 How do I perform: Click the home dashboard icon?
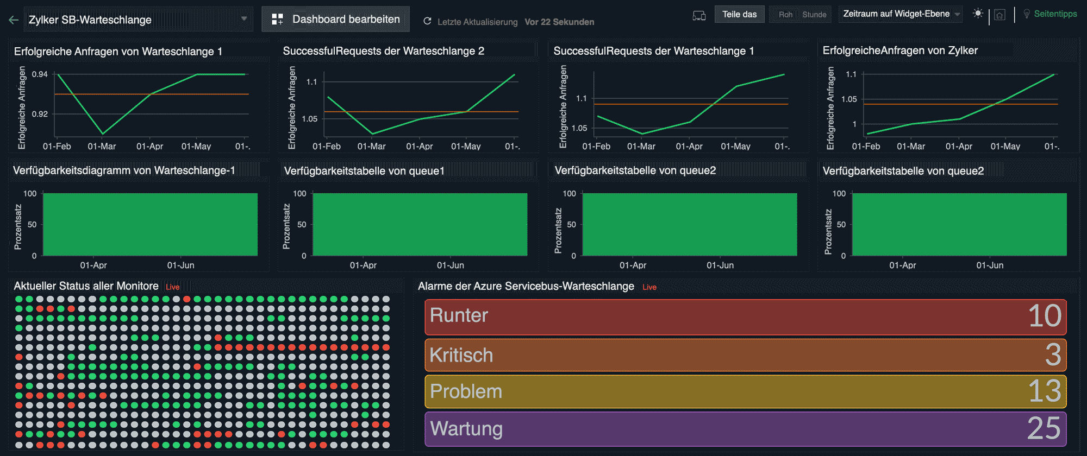click(x=999, y=15)
